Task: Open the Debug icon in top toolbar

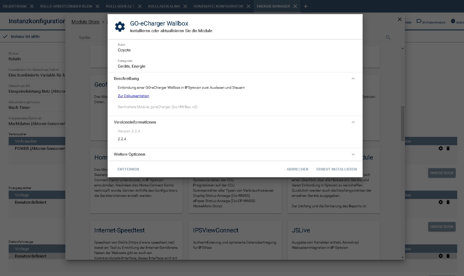Action: point(453,21)
